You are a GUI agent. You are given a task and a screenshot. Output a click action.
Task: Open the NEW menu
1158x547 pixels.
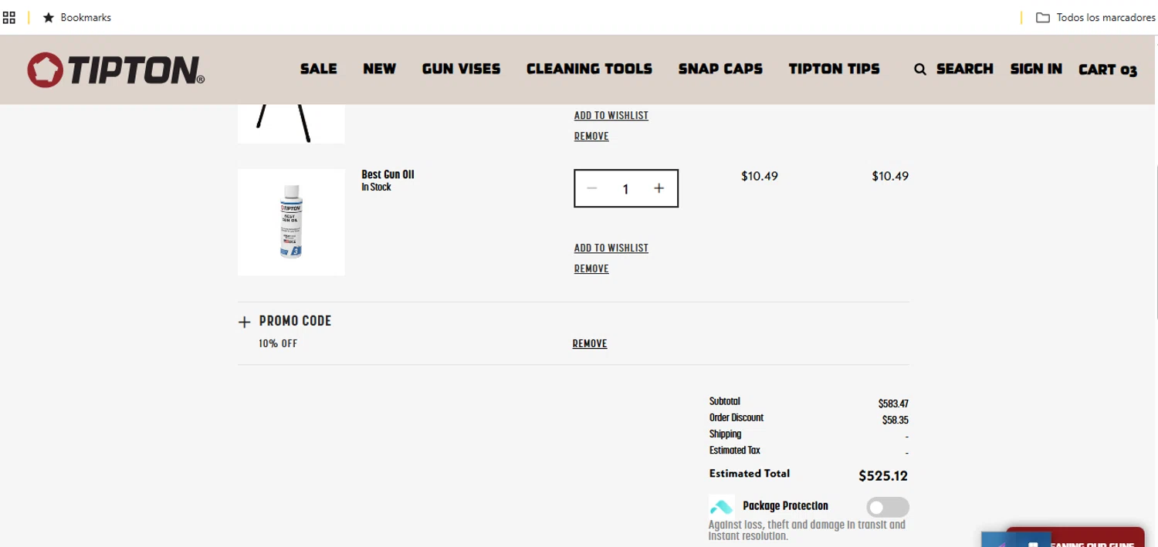pyautogui.click(x=380, y=69)
